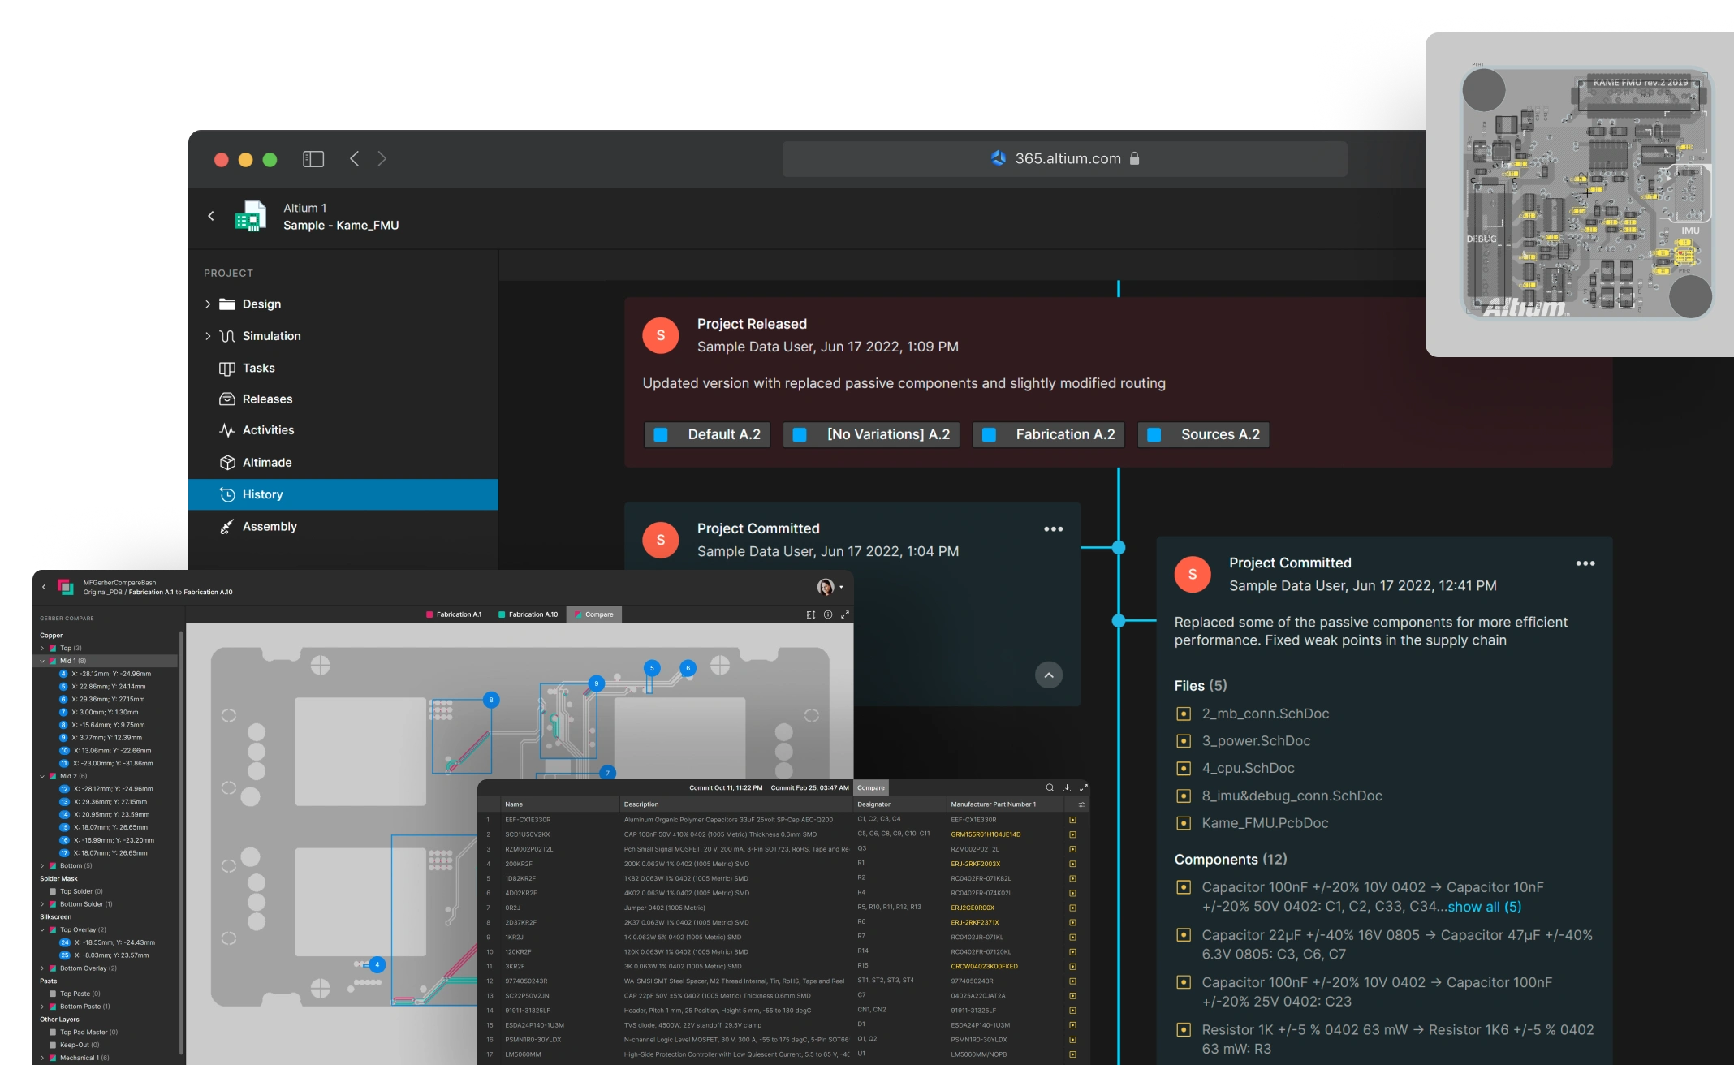Image resolution: width=1734 pixels, height=1065 pixels.
Task: Select the Assembly item in the sidebar
Action: click(x=269, y=526)
